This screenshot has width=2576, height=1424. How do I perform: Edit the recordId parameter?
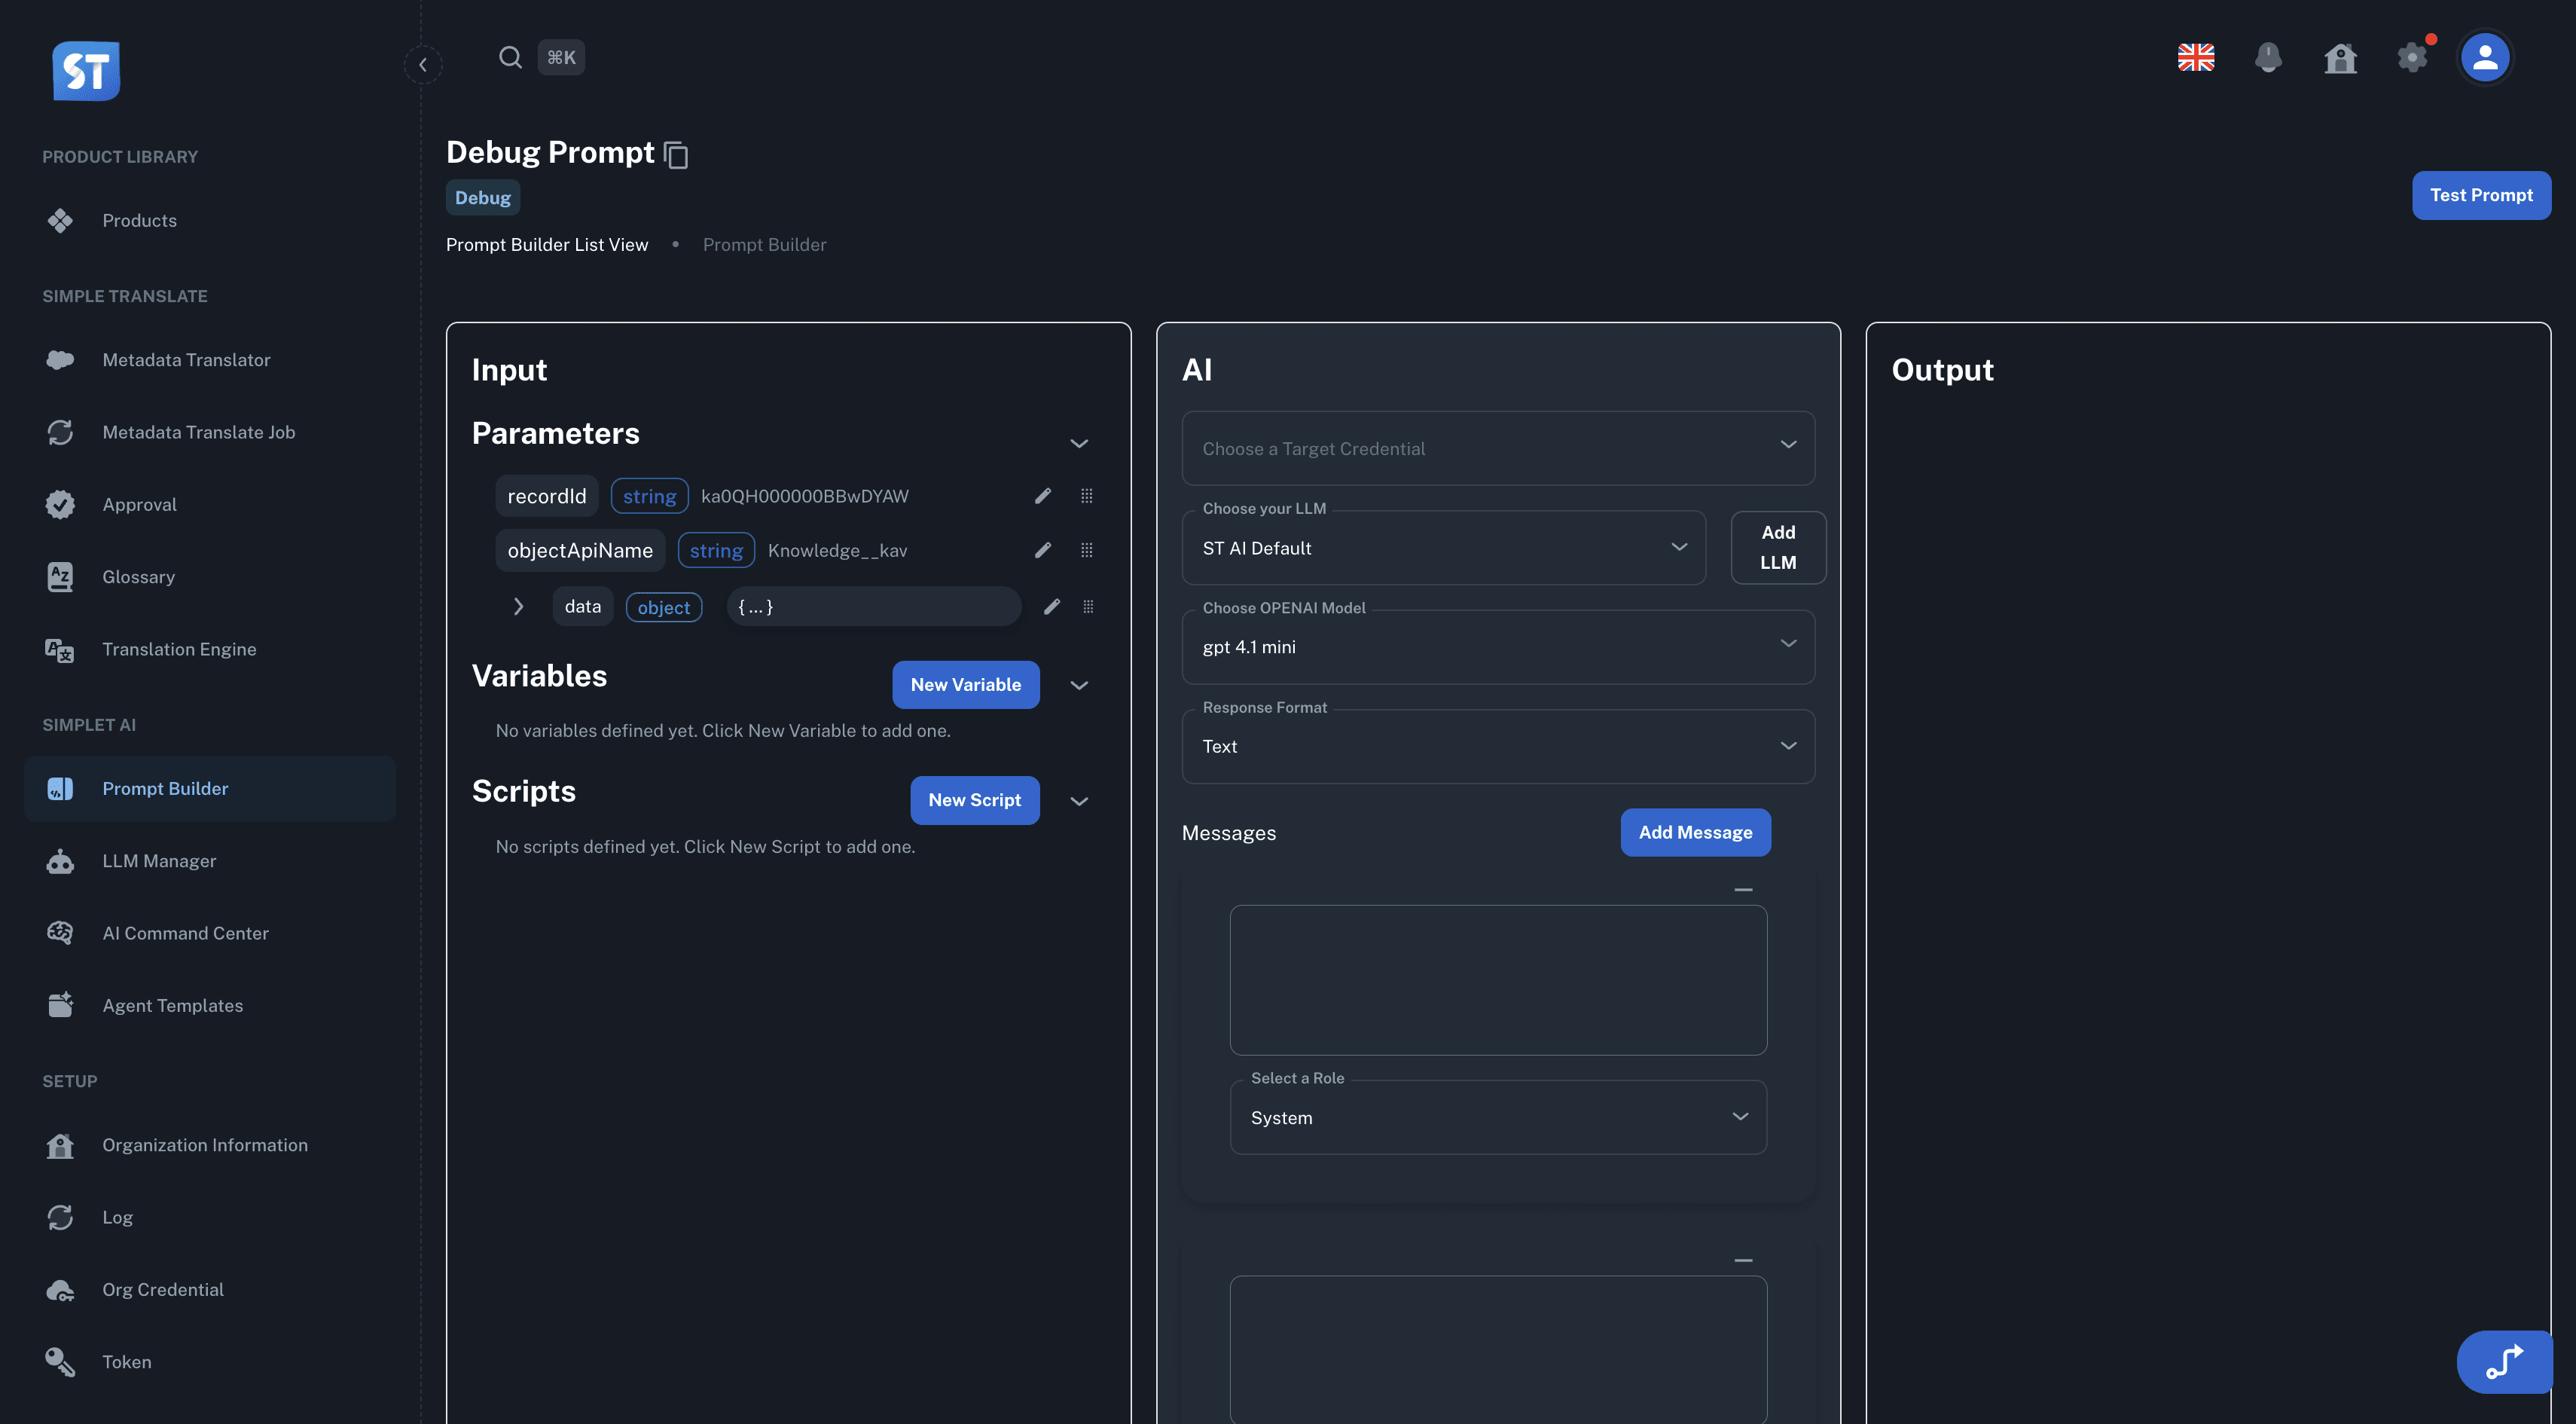(1043, 495)
